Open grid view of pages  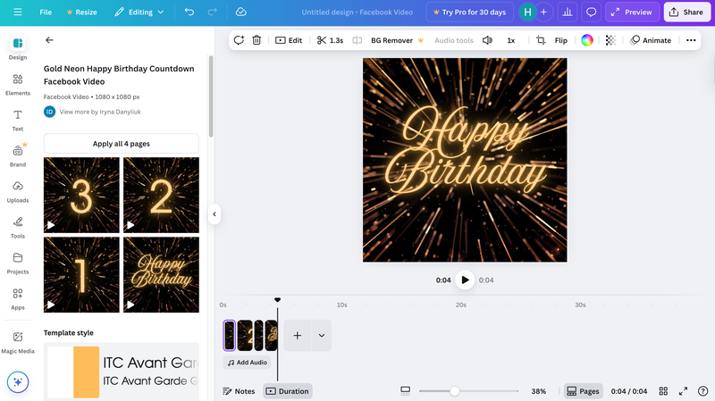pyautogui.click(x=663, y=391)
